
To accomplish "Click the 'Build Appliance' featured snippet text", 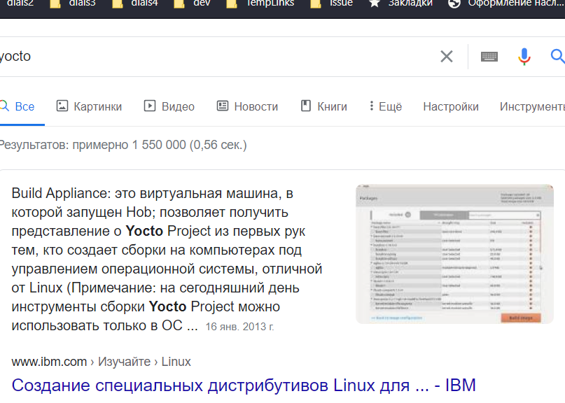I will [x=167, y=260].
